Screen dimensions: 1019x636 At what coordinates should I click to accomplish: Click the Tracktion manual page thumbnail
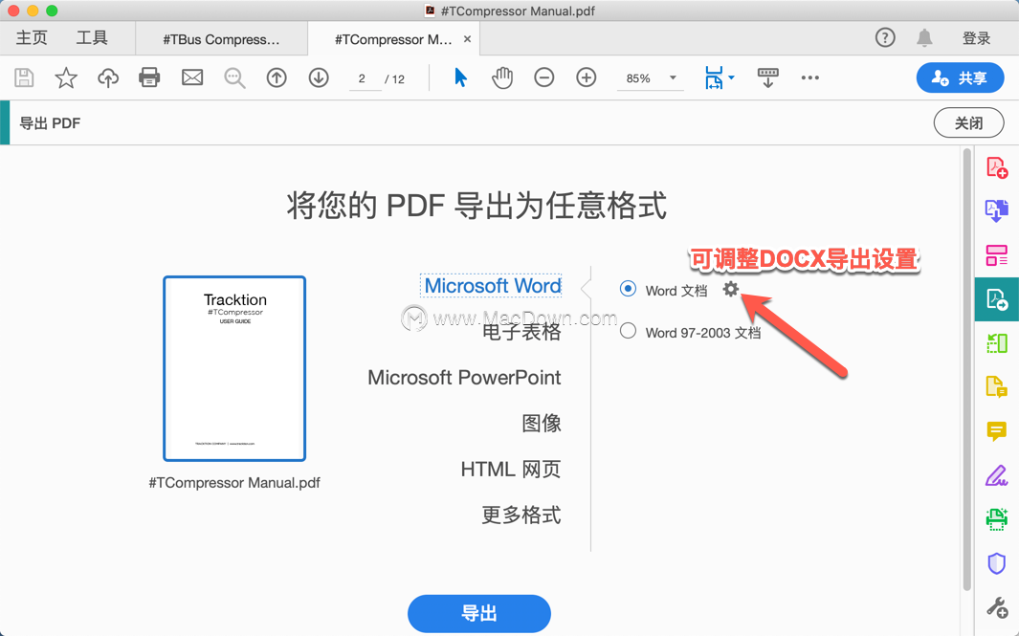coord(234,368)
